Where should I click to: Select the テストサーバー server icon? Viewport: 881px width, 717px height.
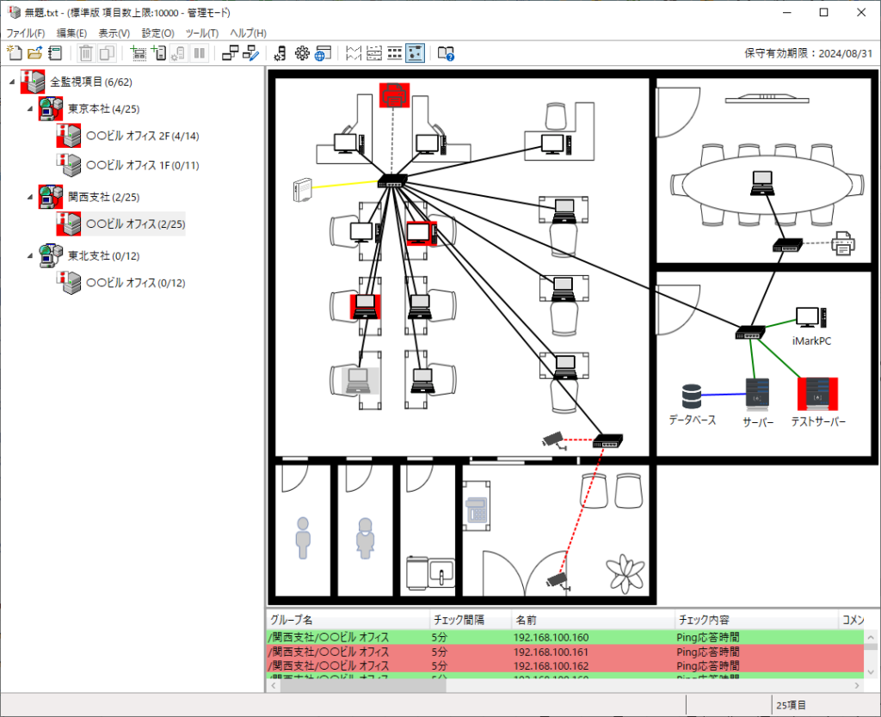point(817,393)
